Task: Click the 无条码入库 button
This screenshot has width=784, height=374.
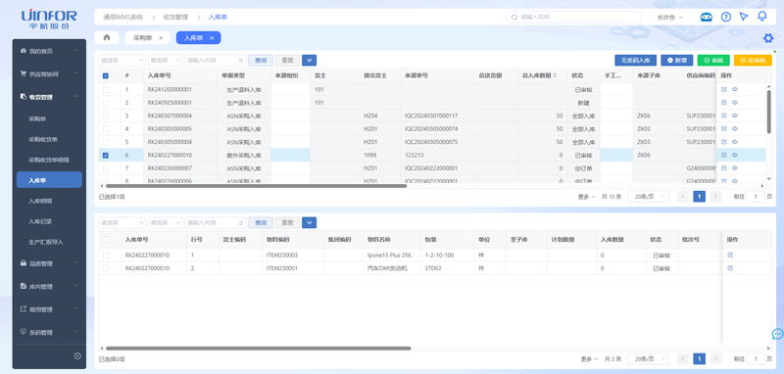Action: tap(635, 61)
